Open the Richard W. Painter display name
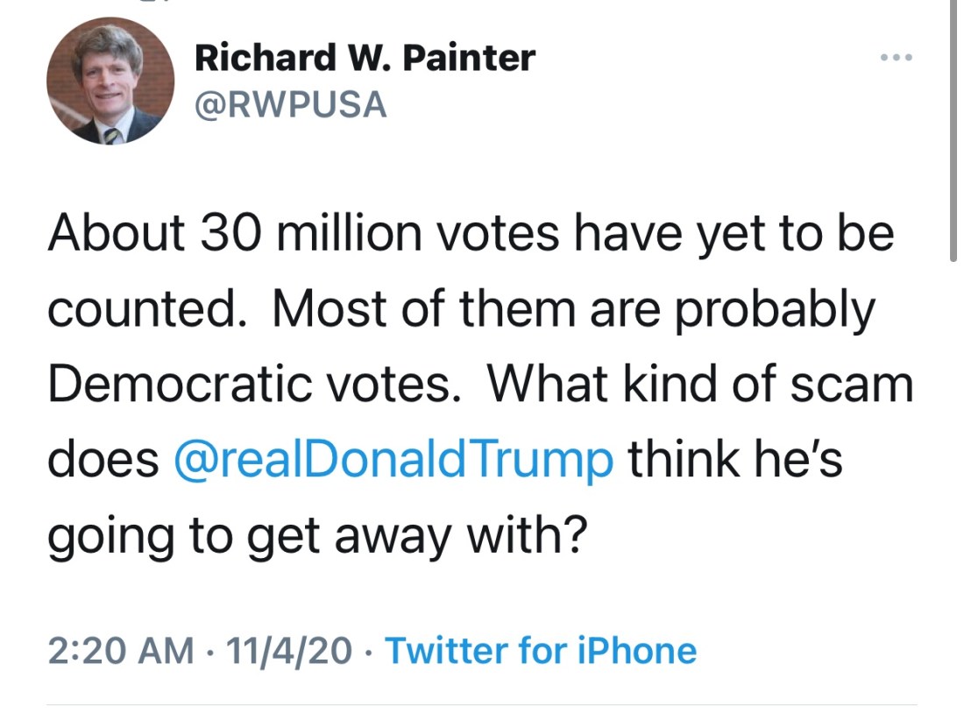Image resolution: width=964 pixels, height=720 pixels. click(365, 59)
